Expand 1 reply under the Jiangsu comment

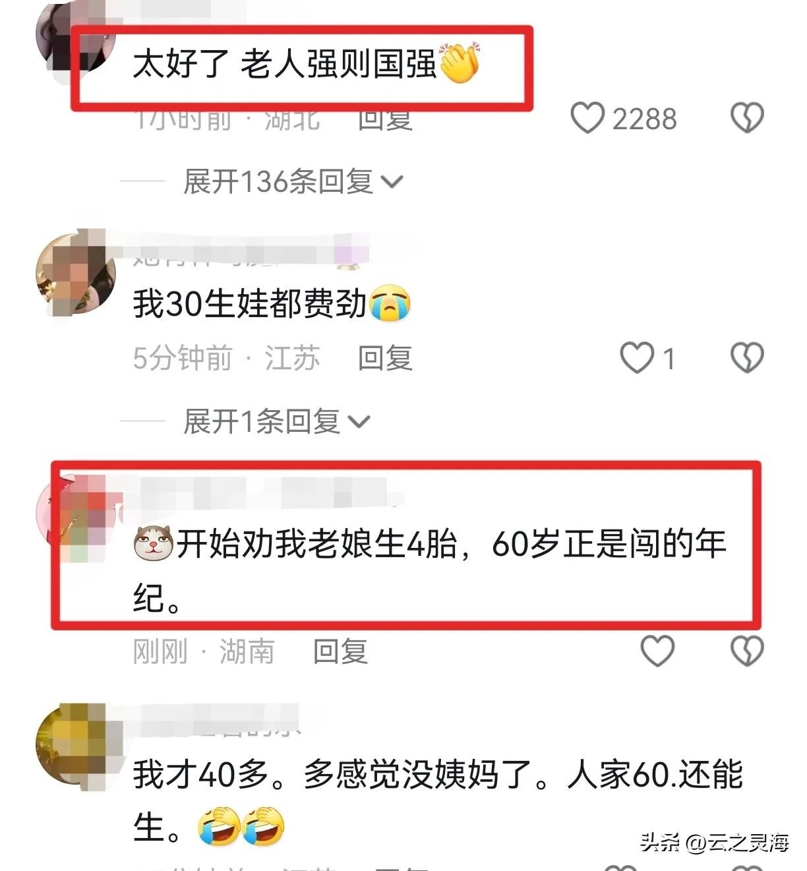tap(277, 421)
